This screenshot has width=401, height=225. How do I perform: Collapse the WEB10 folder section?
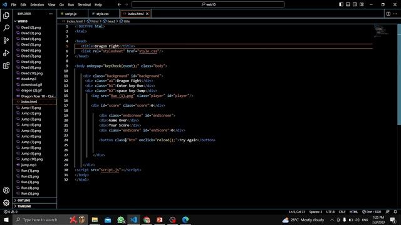pos(34,21)
